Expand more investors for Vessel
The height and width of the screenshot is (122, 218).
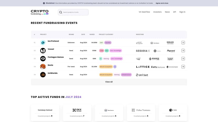[x=183, y=51]
